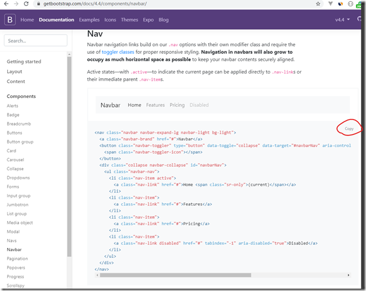Open Home in the purple nav bar

coord(27,20)
